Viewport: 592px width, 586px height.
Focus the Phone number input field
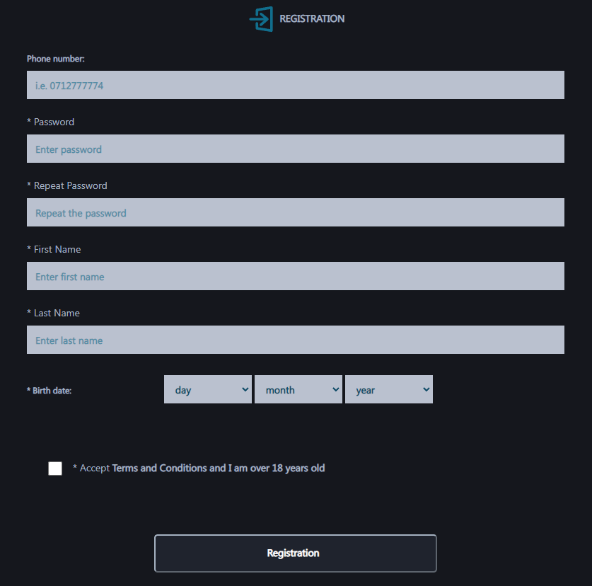295,85
